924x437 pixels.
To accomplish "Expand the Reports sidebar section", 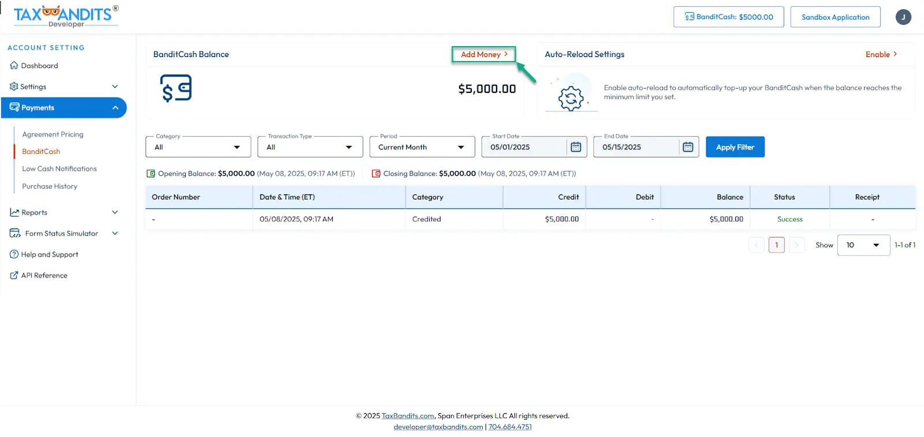I will [x=64, y=212].
